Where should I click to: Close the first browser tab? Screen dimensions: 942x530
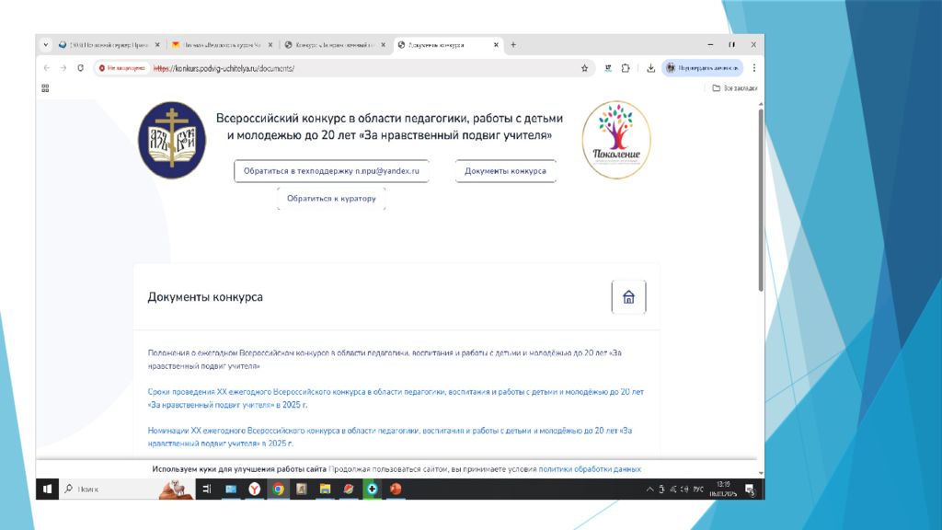pyautogui.click(x=157, y=45)
